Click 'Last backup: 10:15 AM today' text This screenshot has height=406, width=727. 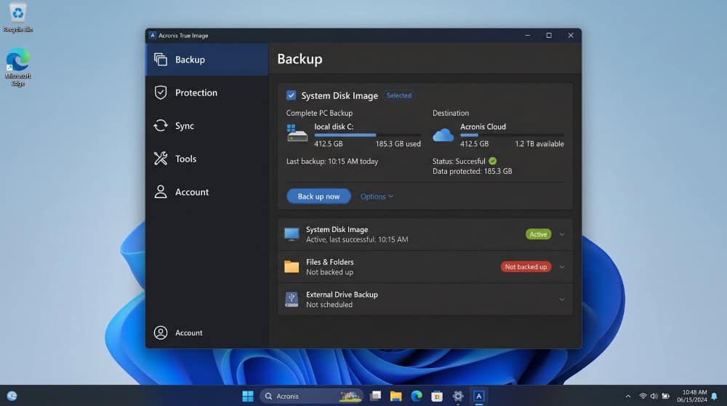(332, 162)
